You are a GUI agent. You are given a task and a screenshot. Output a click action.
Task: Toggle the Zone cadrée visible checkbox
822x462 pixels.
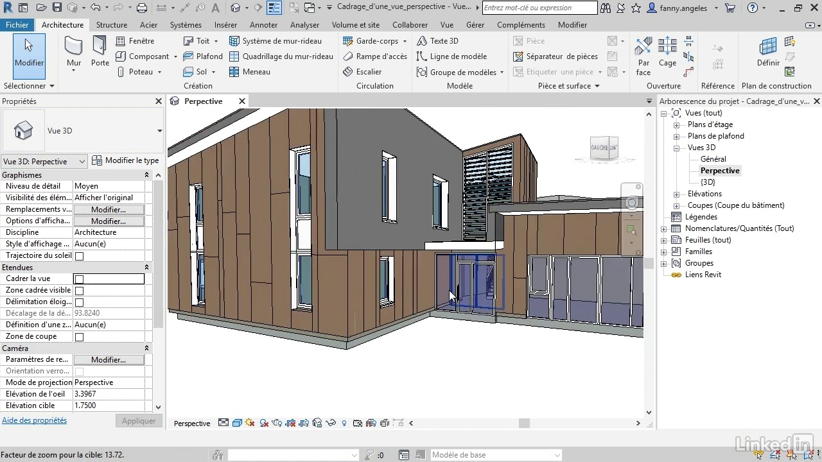click(x=79, y=291)
